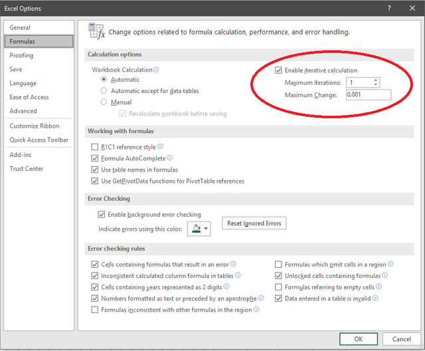
Task: Click info icon for data entered in table invalid
Action: [x=375, y=298]
